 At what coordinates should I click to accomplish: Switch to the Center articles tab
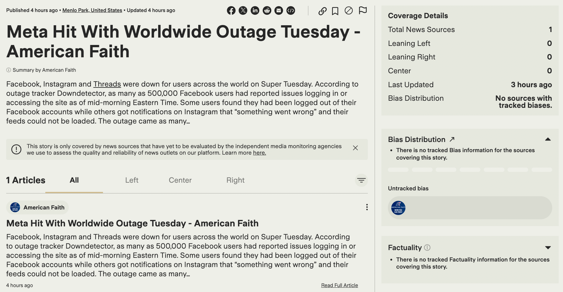(180, 180)
